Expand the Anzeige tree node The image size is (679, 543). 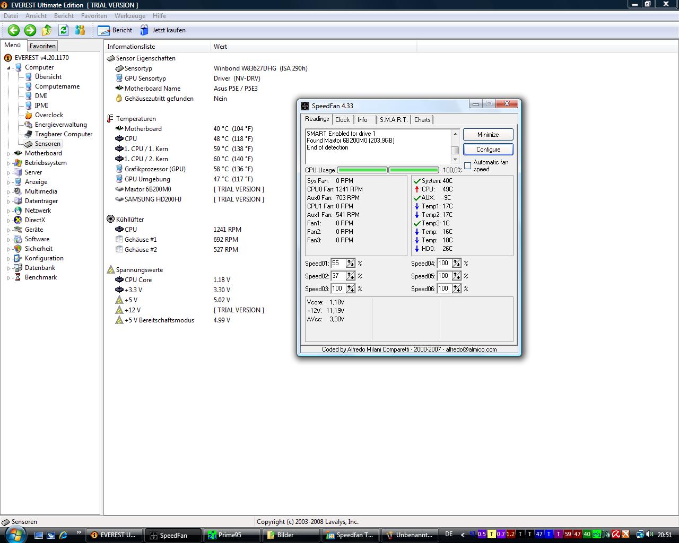[9, 182]
